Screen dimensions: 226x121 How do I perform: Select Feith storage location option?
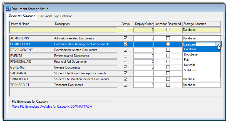187,60
